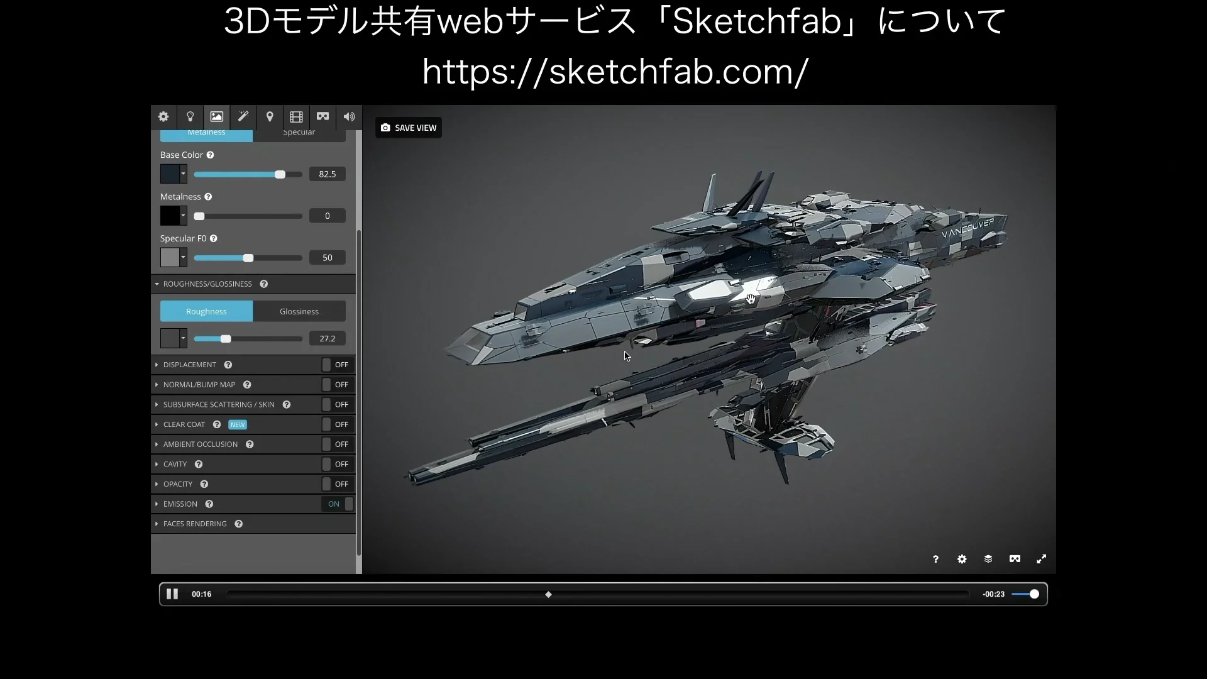
Task: Open the Metalness texture dropdown
Action: point(183,216)
